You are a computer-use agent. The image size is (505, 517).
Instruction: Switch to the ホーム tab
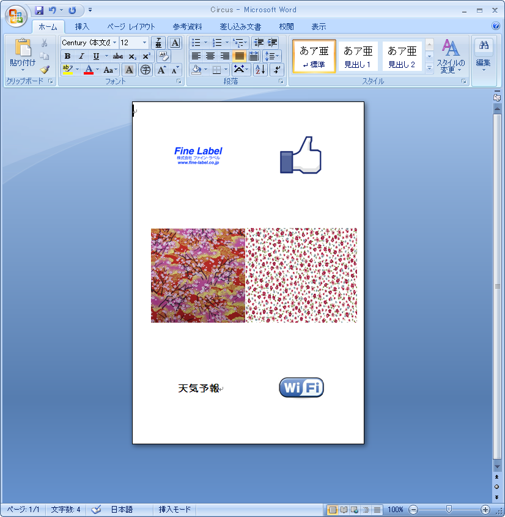point(48,27)
